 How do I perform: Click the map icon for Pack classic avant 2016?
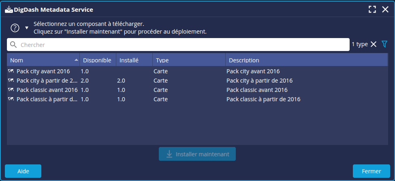point(11,90)
